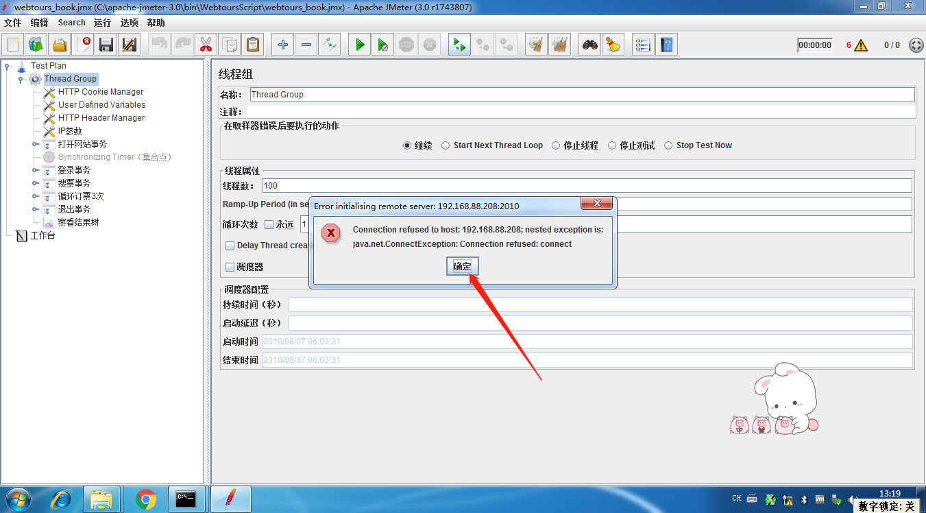Open the 帮助 menu
This screenshot has width=926, height=513.
[156, 23]
